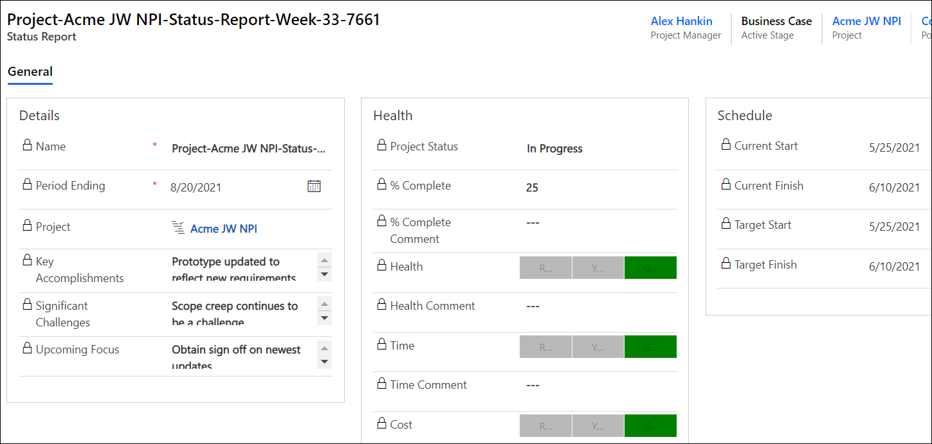Image resolution: width=932 pixels, height=444 pixels.
Task: Click the lock icon beside Significant Challenges
Action: [27, 304]
